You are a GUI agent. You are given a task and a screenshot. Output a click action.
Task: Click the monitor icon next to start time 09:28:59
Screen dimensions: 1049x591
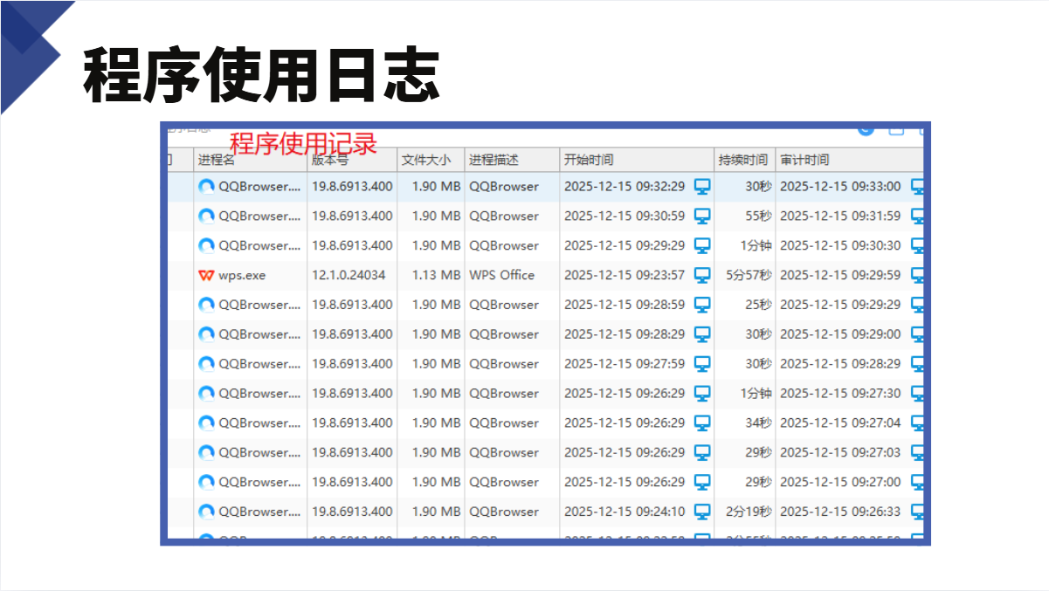pyautogui.click(x=702, y=305)
